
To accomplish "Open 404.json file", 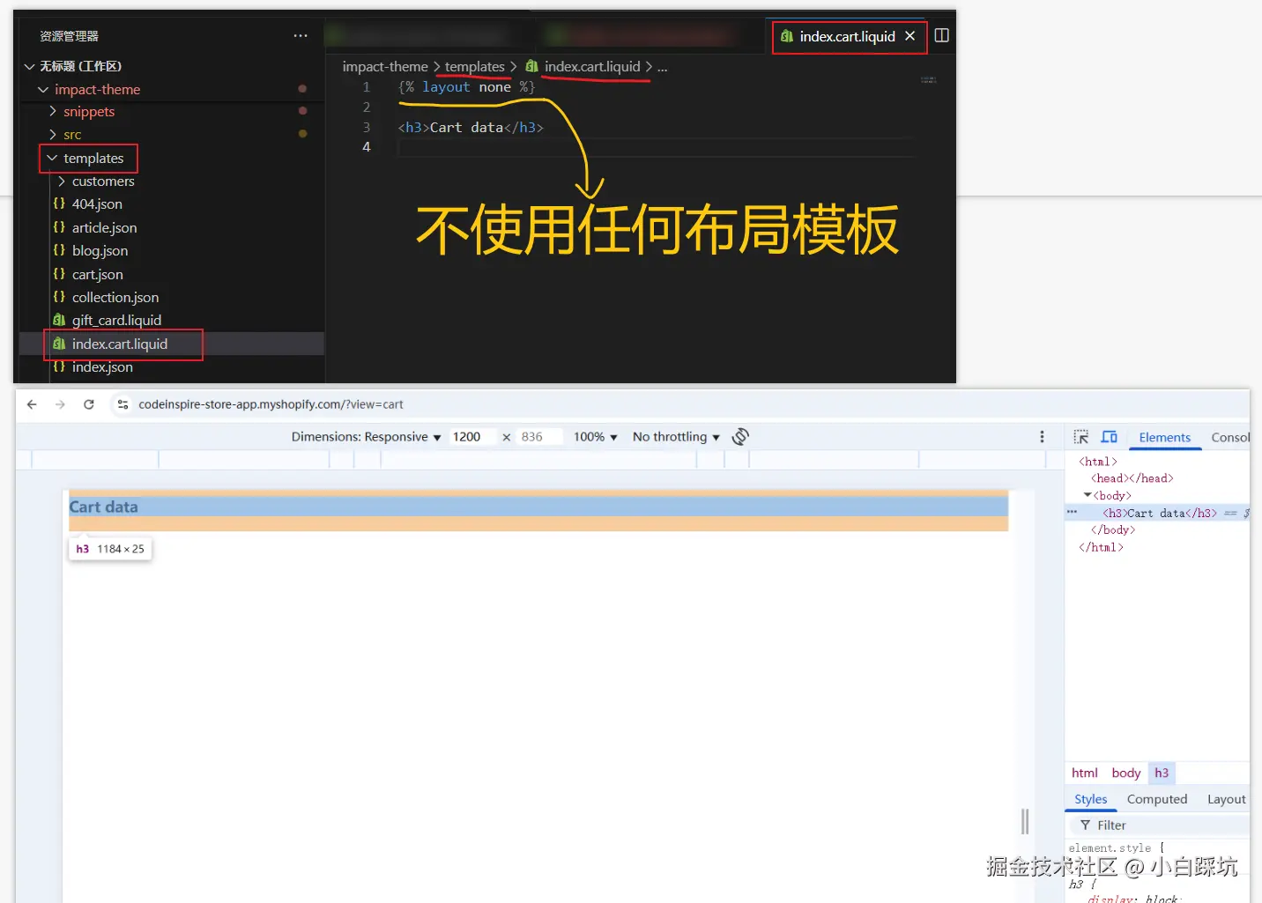I will (97, 204).
